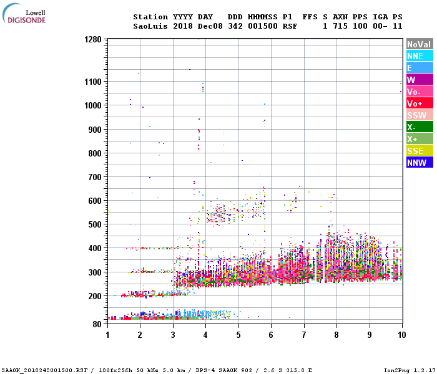This screenshot has width=437, height=374.
Task: Click the 500 height axis label
Action: [x=95, y=224]
